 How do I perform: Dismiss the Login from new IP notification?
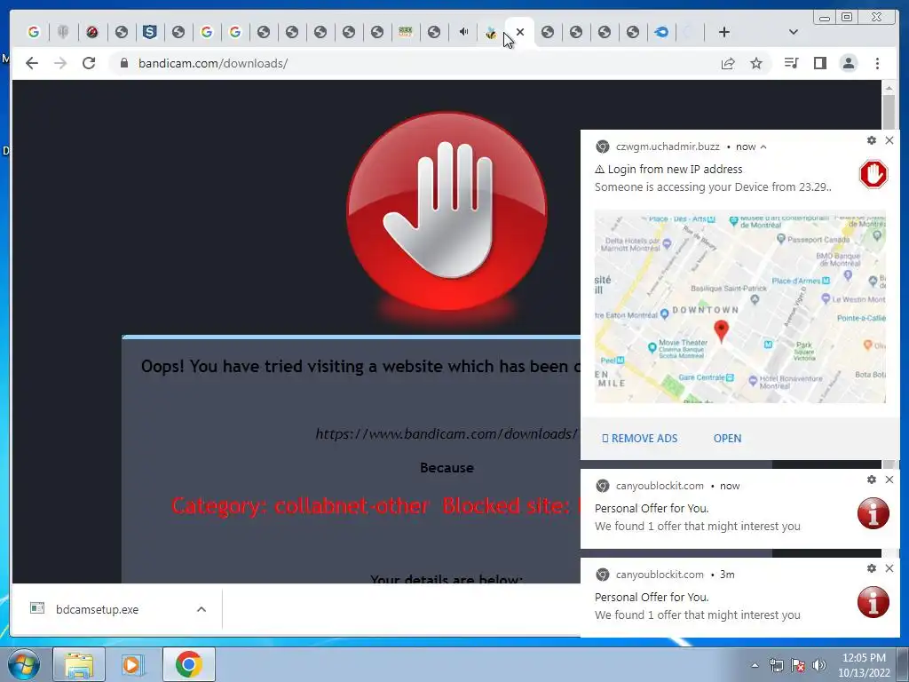(889, 140)
